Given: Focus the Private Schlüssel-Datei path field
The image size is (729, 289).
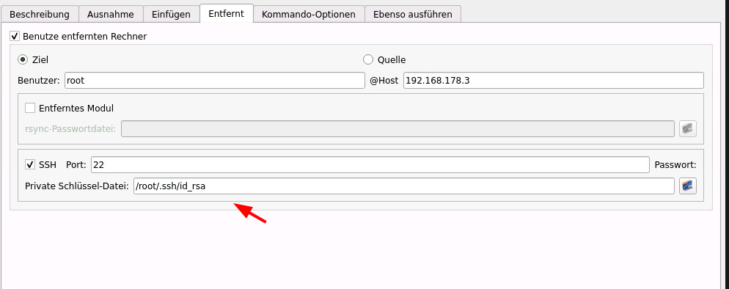Looking at the screenshot, I should pyautogui.click(x=403, y=186).
